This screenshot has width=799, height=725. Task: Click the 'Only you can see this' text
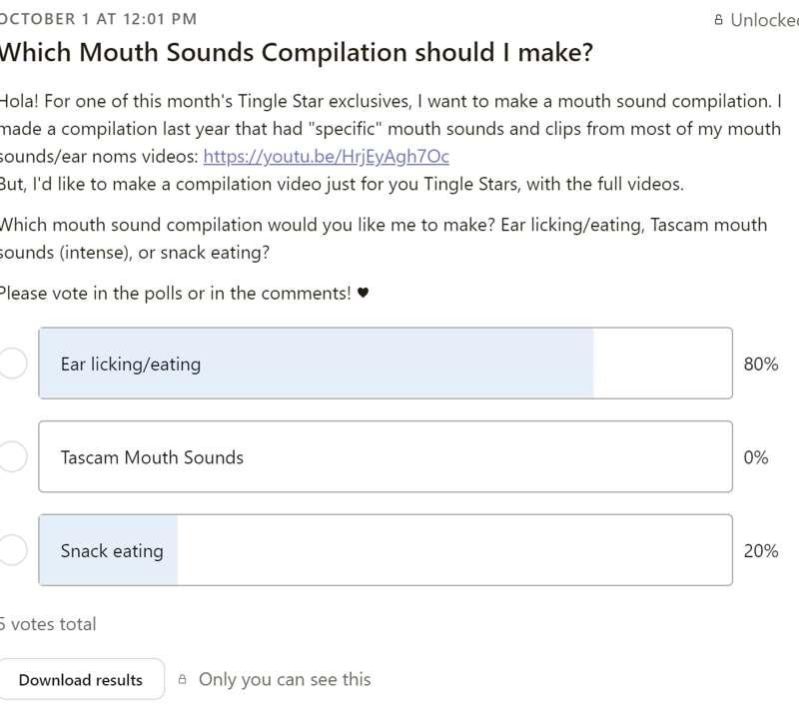(285, 680)
